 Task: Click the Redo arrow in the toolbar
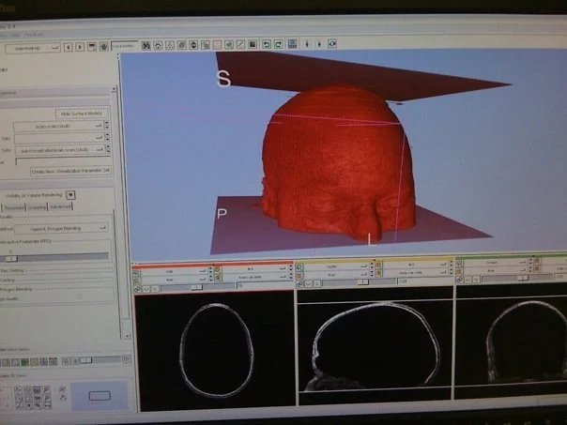coord(279,44)
